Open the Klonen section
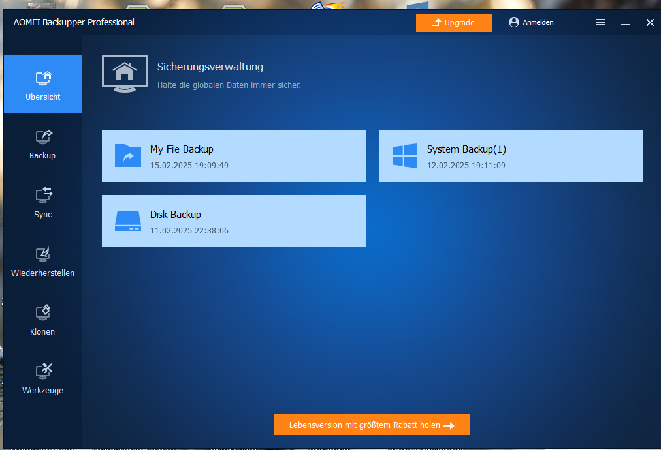Image resolution: width=661 pixels, height=450 pixels. pyautogui.click(x=42, y=320)
